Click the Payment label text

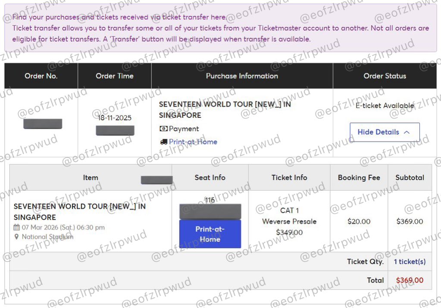pyautogui.click(x=184, y=129)
